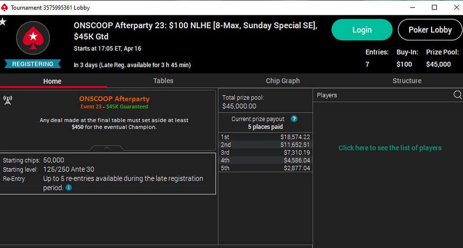Screen dimensions: 463x248
Task: Open the Chip Graph tab
Action: [x=282, y=81]
